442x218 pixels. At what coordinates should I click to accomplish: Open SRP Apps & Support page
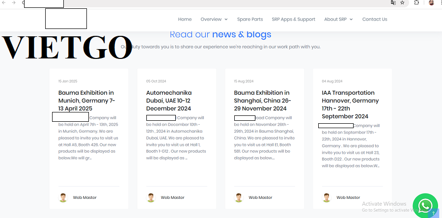click(293, 19)
